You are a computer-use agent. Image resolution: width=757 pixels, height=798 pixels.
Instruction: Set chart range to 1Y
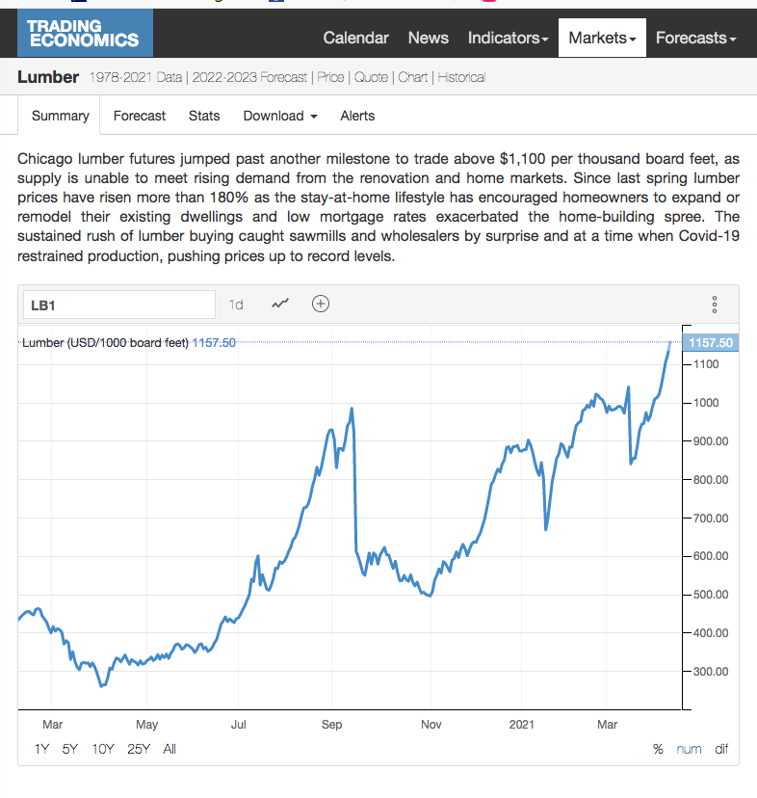41,749
